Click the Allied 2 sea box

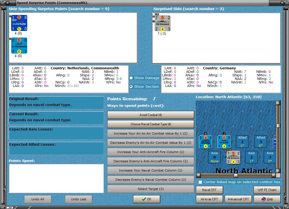[x=242, y=141]
